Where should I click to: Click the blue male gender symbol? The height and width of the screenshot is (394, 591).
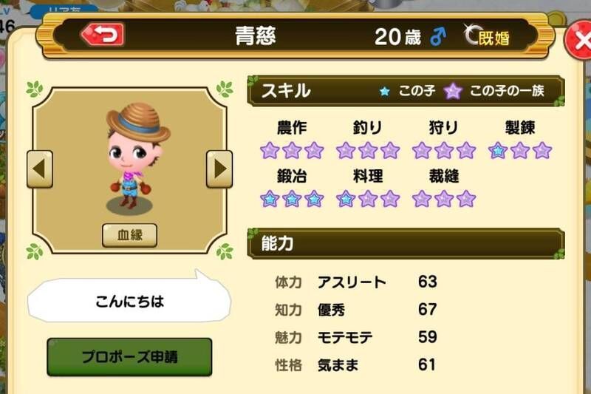point(438,36)
